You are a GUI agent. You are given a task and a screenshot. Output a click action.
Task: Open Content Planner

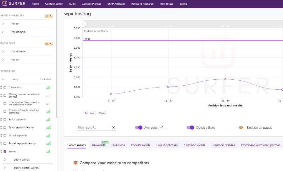pos(91,4)
